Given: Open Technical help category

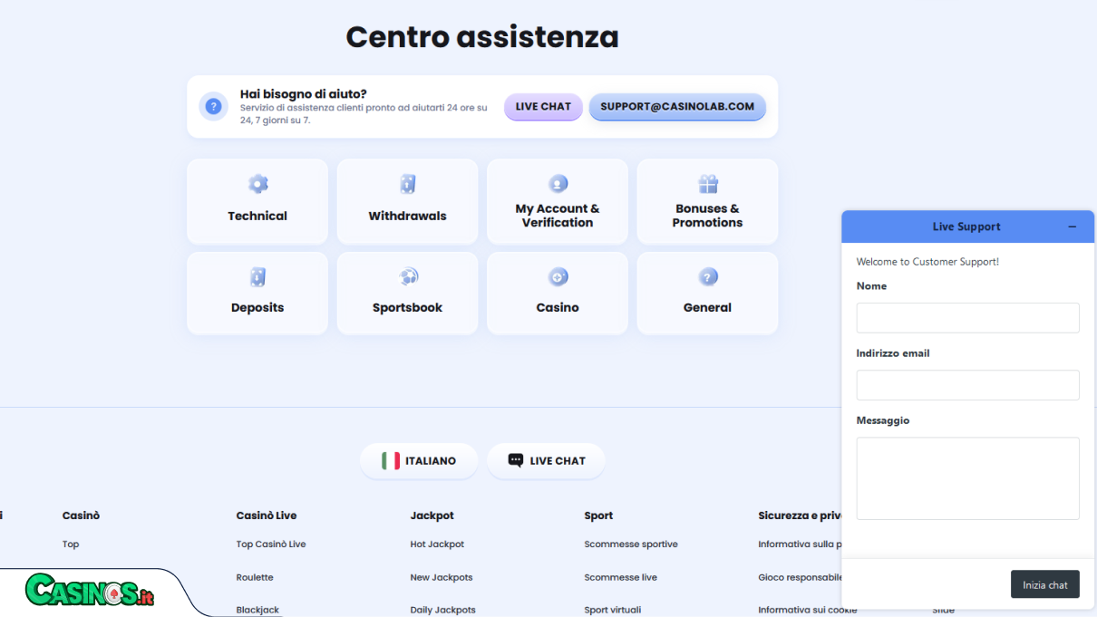Looking at the screenshot, I should pos(257,201).
